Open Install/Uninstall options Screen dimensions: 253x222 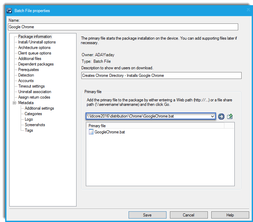[37, 42]
